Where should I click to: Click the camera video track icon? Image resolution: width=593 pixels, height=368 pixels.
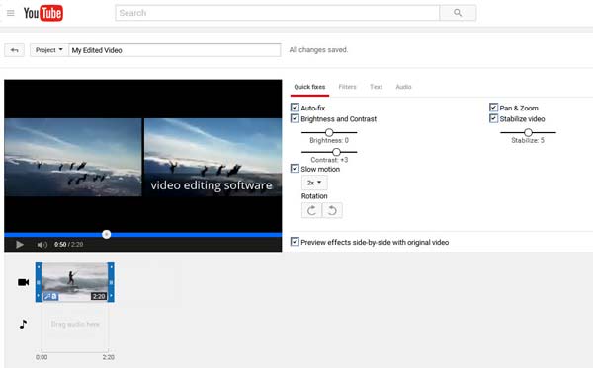pyautogui.click(x=23, y=282)
